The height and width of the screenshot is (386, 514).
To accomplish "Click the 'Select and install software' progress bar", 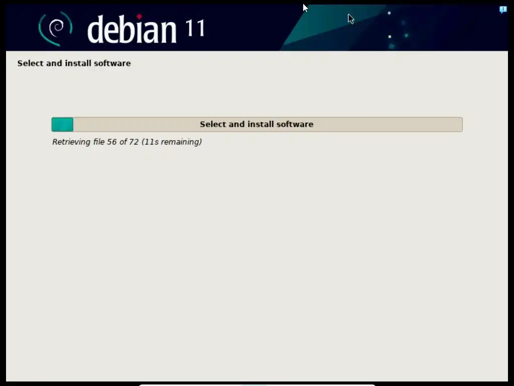I will click(257, 125).
